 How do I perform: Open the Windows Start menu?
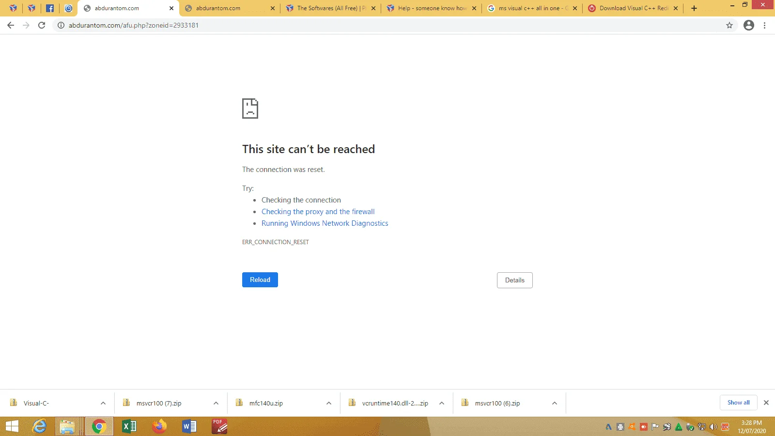tap(12, 426)
